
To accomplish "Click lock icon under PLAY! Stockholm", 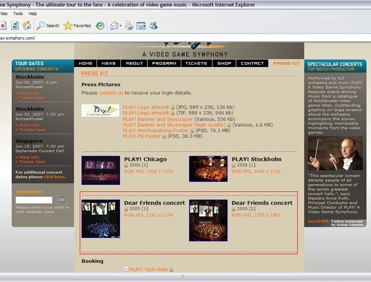I will click(234, 165).
